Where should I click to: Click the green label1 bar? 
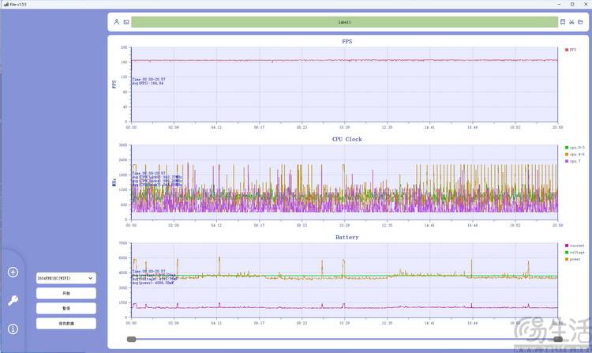[x=344, y=22]
